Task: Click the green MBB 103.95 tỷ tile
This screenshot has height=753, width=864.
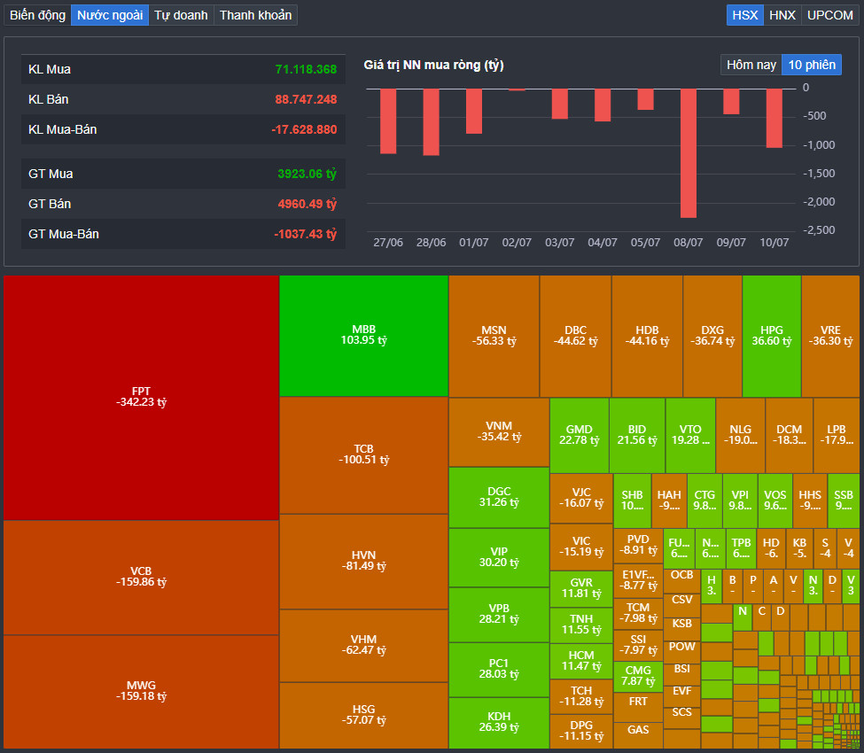Action: (x=363, y=336)
